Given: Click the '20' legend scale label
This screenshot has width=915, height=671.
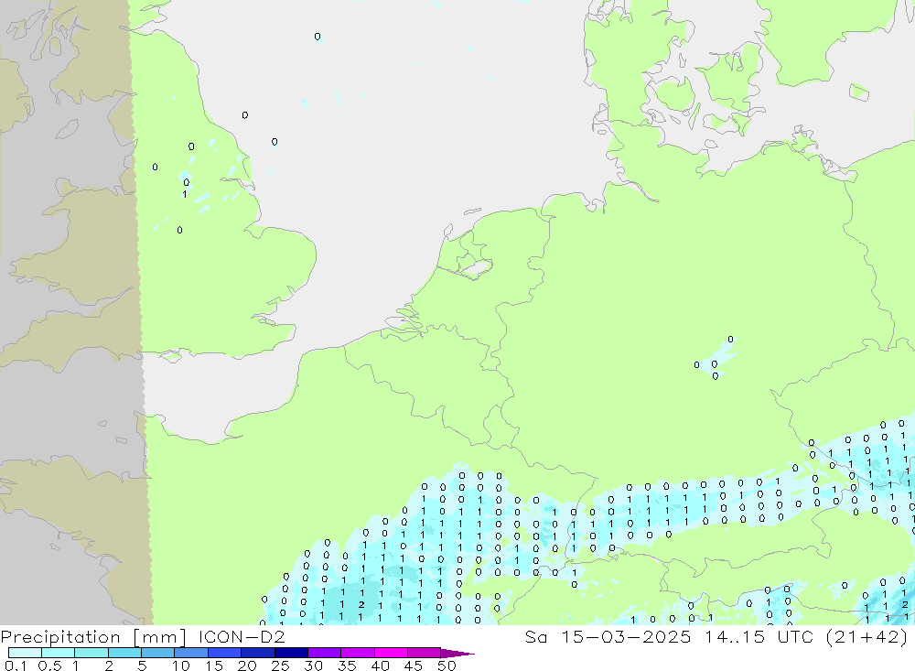Looking at the screenshot, I should [247, 666].
